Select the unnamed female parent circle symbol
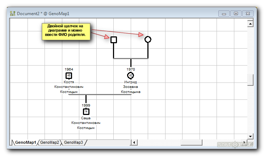 (148, 39)
